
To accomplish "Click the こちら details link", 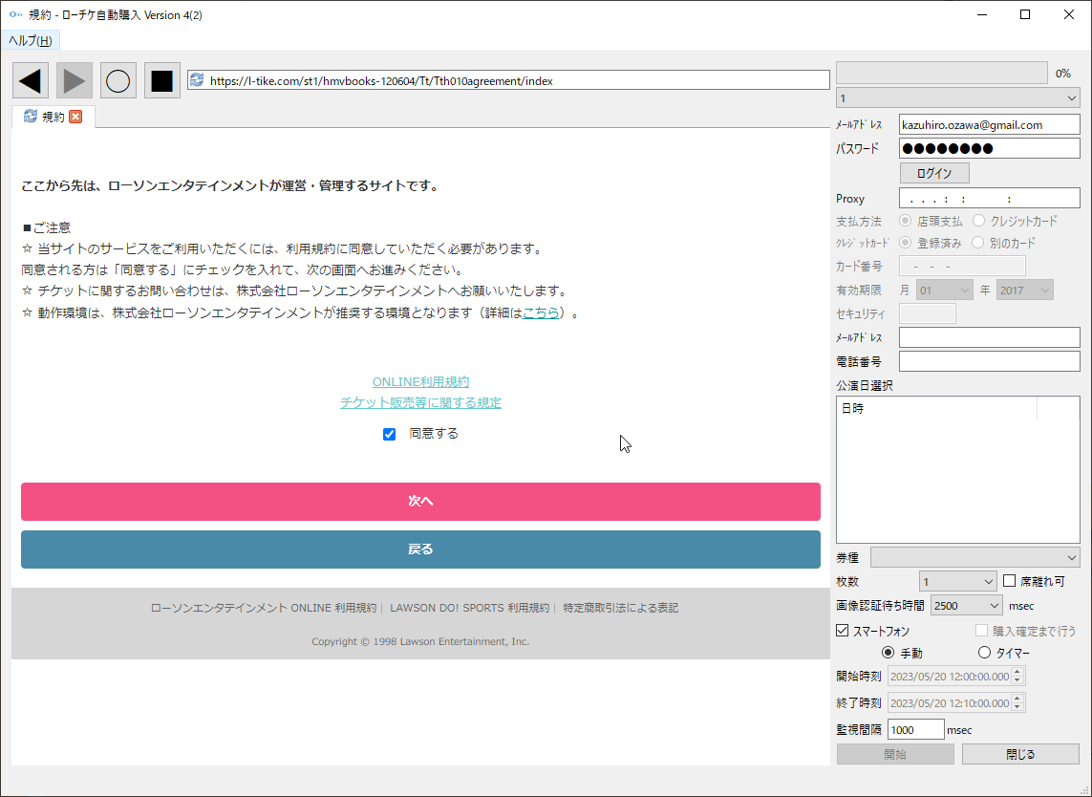I will [541, 312].
